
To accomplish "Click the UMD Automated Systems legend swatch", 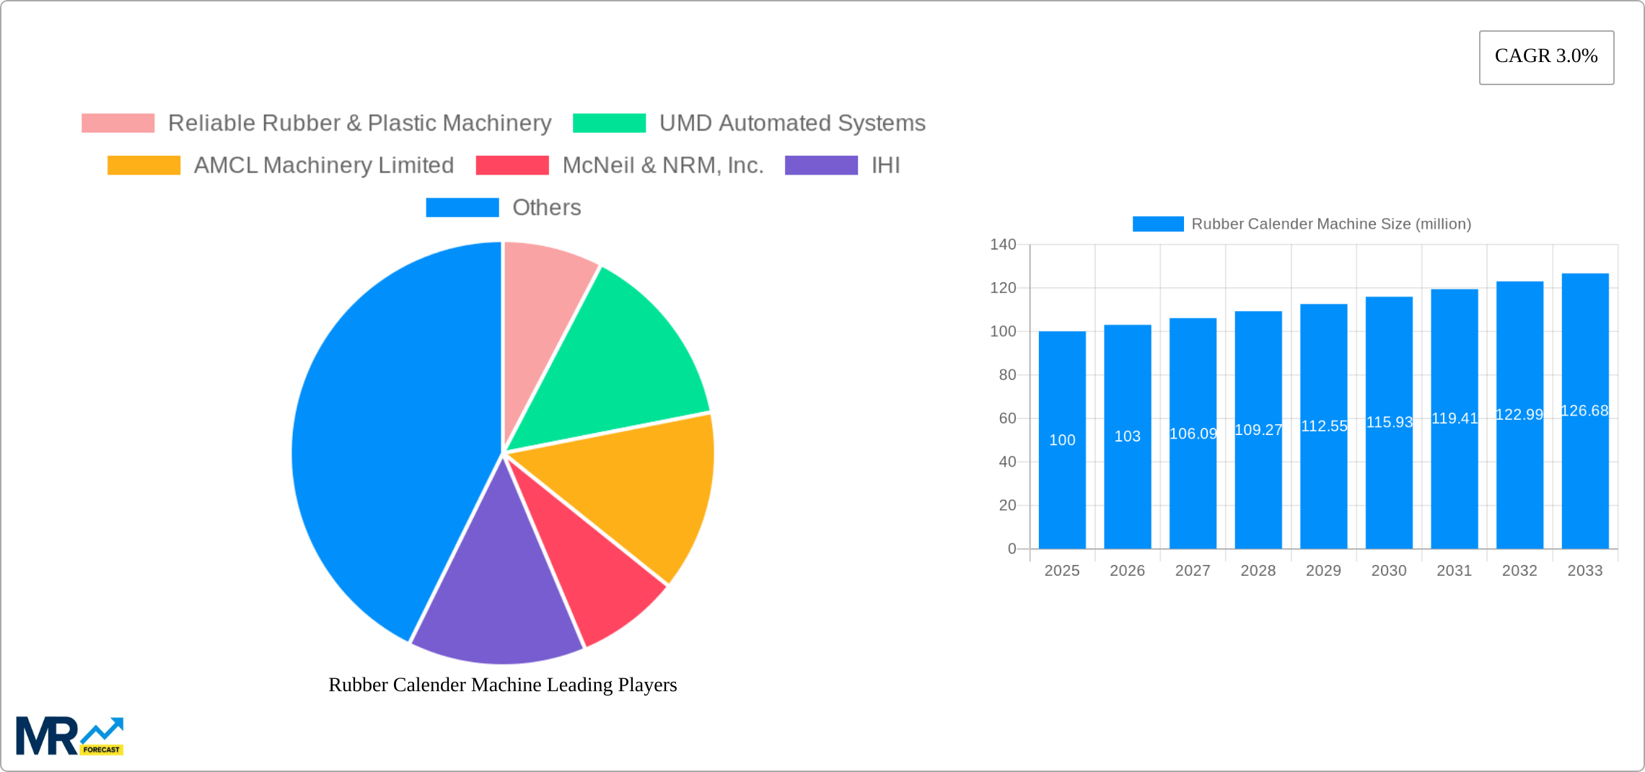I will (x=610, y=123).
